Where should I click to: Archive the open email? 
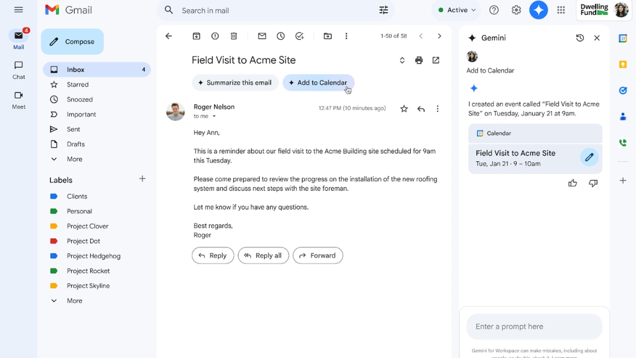coord(196,36)
